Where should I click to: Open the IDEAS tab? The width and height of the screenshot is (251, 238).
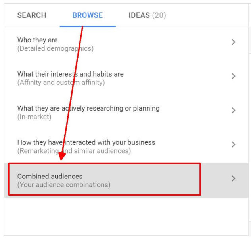click(138, 15)
